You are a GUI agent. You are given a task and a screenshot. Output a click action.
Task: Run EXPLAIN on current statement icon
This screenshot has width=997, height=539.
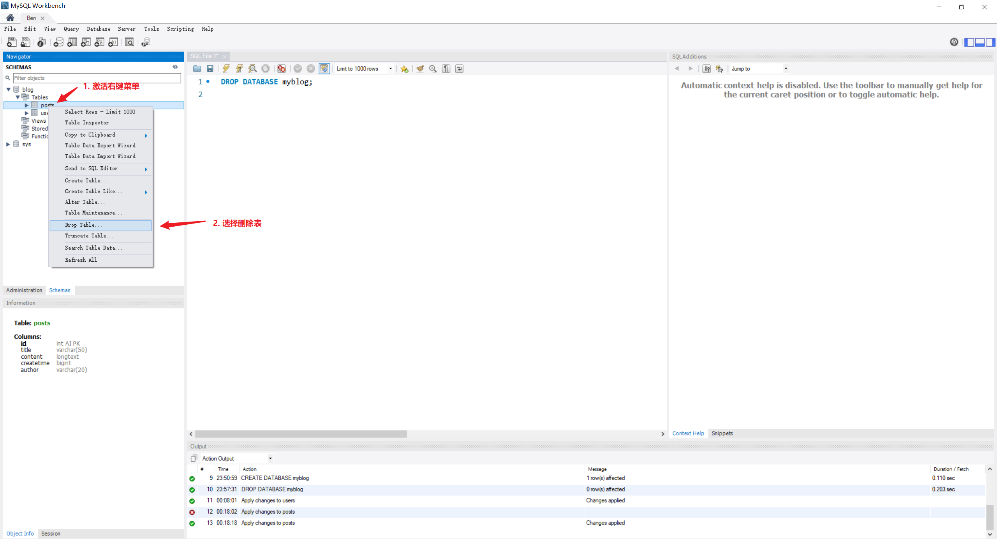click(252, 69)
